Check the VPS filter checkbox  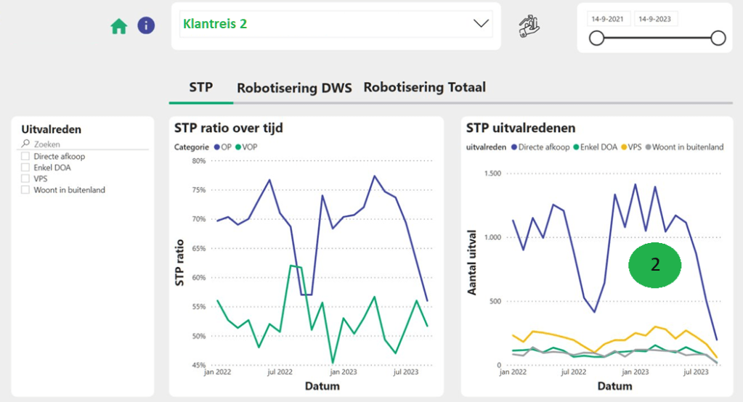(x=25, y=179)
